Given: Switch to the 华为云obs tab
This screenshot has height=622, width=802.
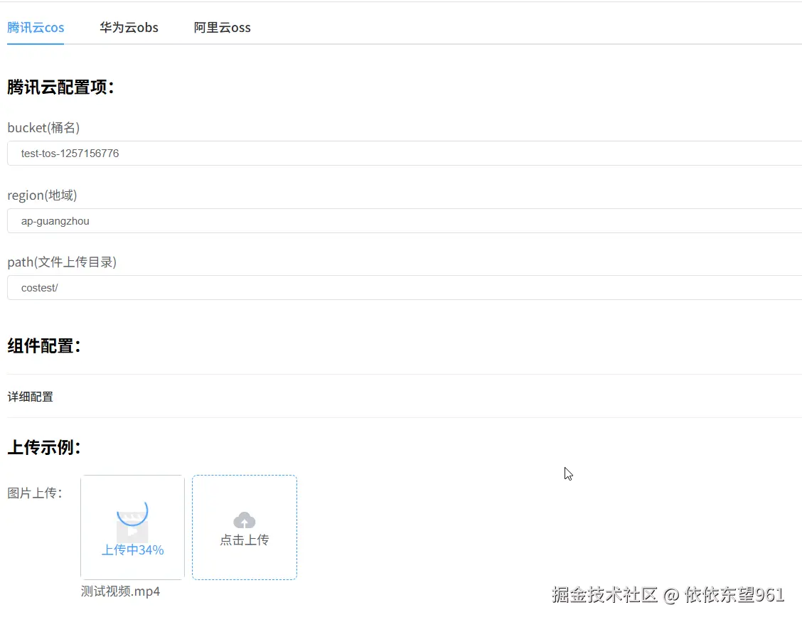Looking at the screenshot, I should pyautogui.click(x=129, y=27).
